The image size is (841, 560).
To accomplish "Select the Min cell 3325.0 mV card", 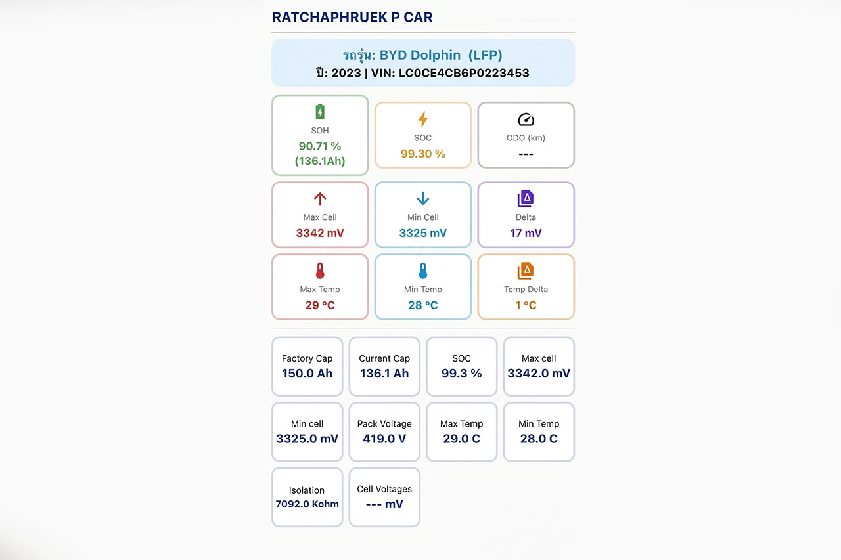I will 307,432.
